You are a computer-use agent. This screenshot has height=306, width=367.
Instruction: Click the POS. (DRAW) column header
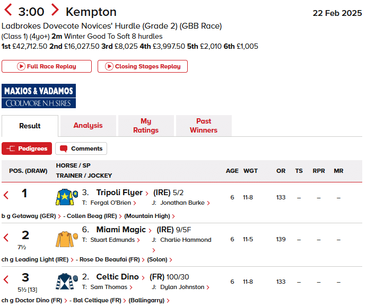(x=28, y=171)
